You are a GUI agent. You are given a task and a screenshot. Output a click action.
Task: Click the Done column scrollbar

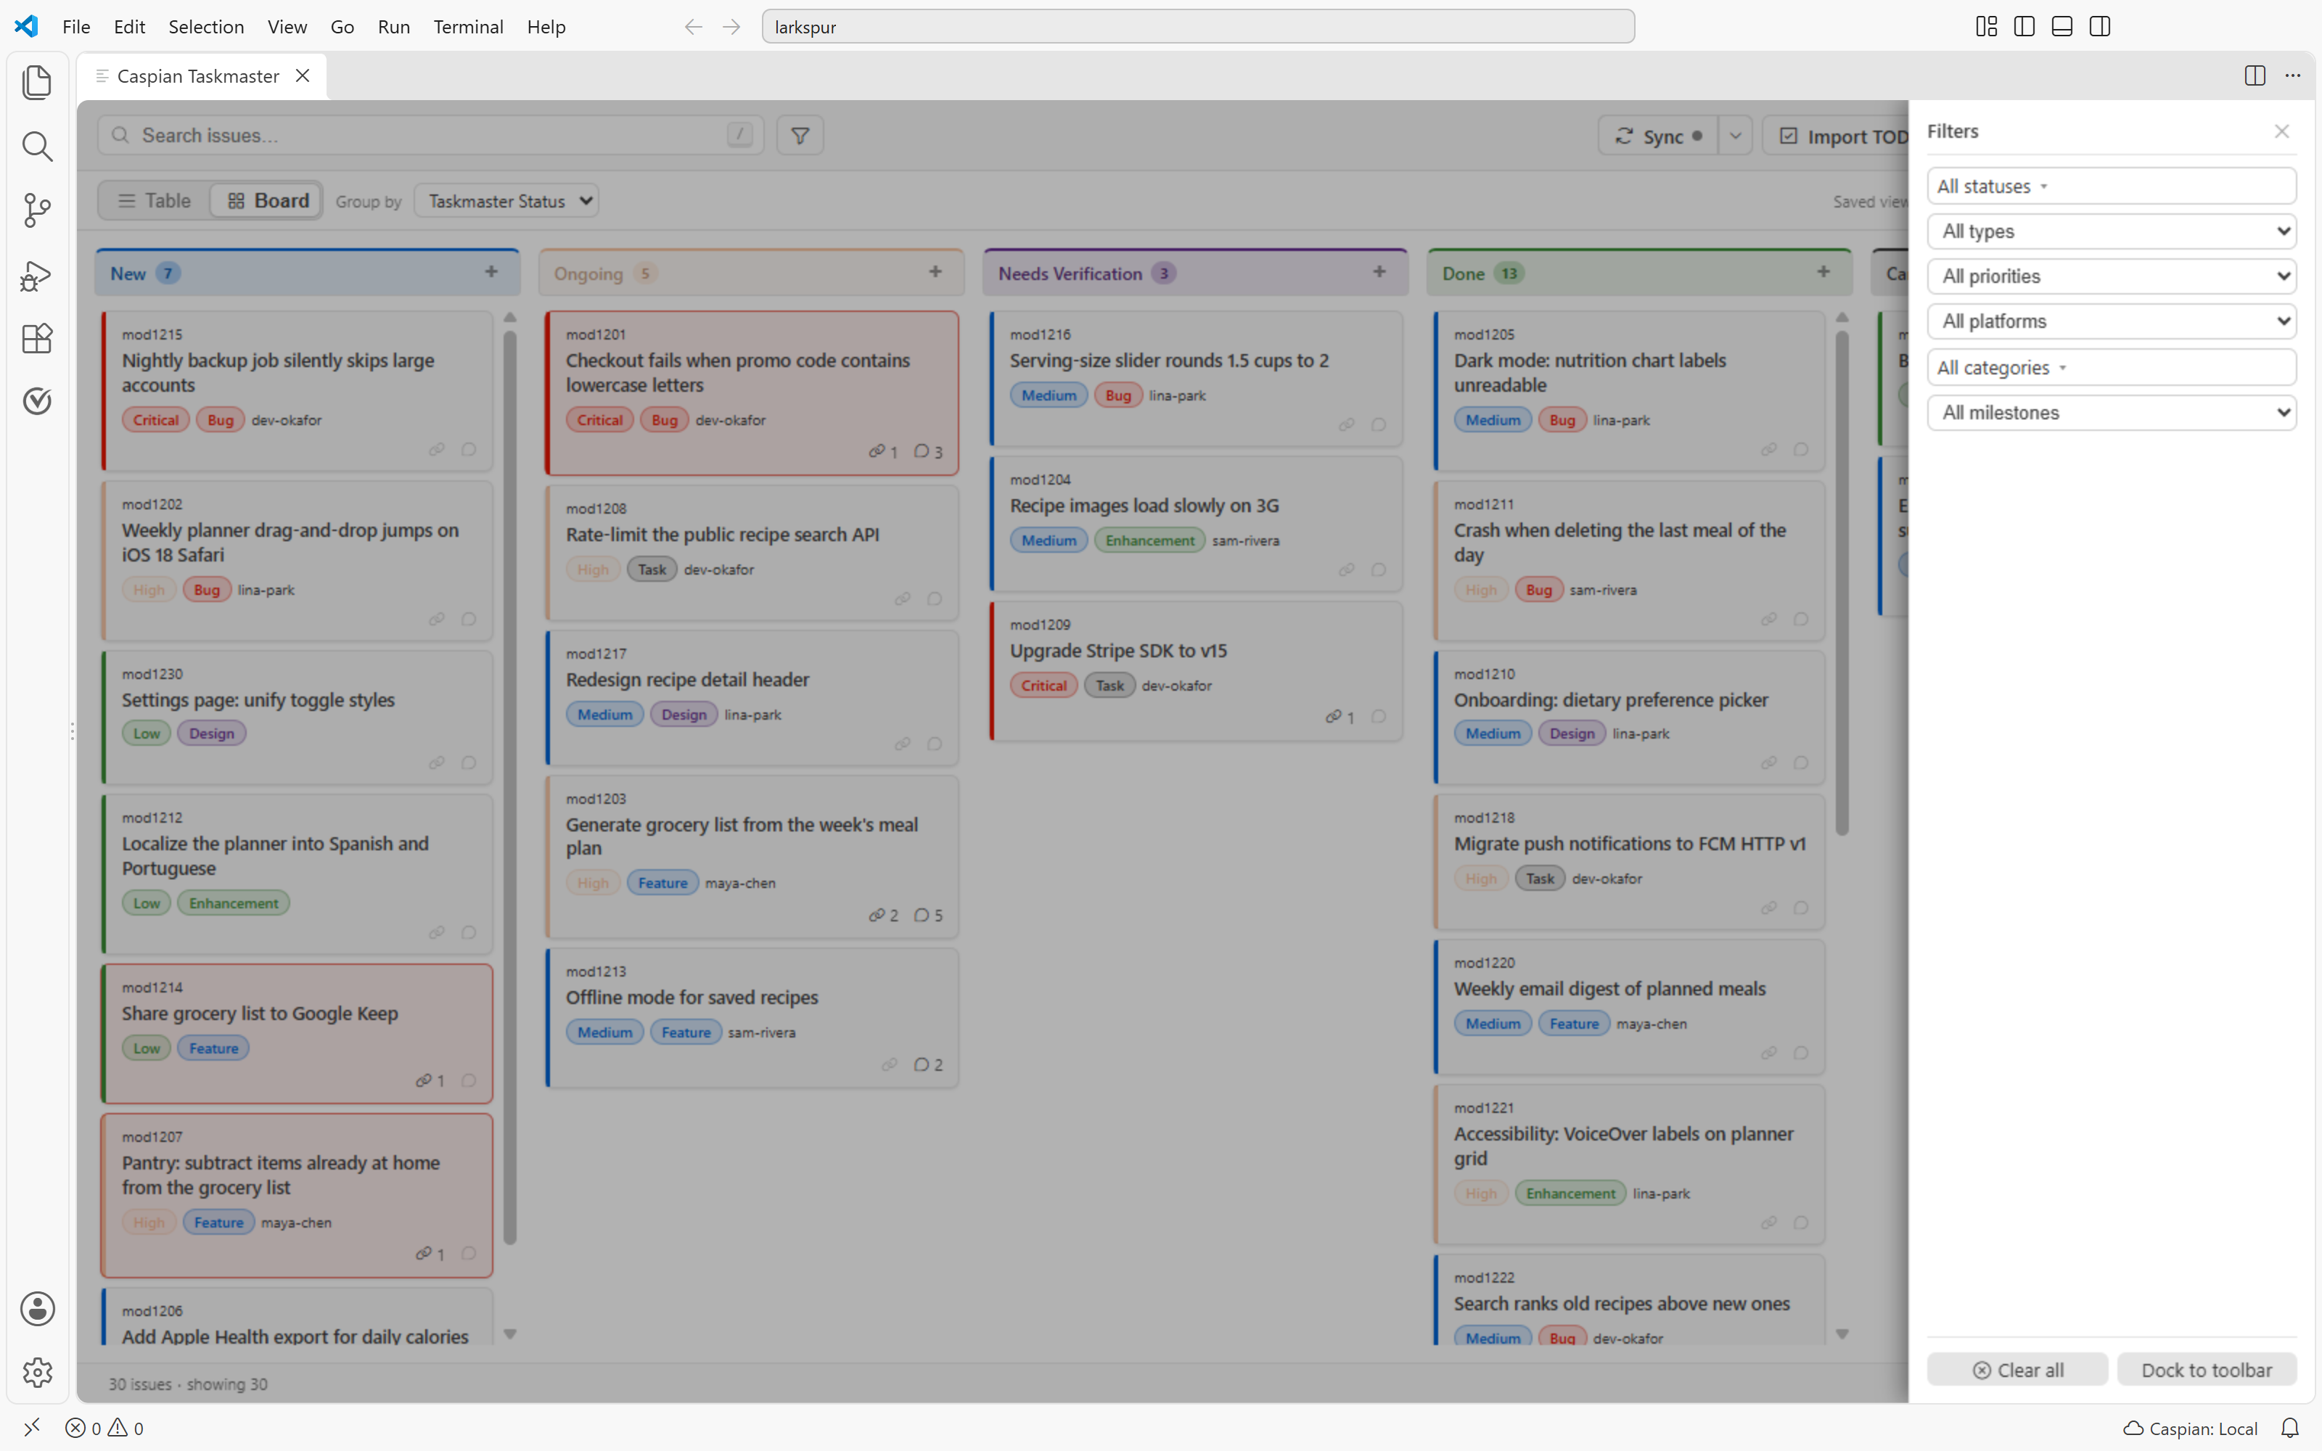coord(1842,583)
